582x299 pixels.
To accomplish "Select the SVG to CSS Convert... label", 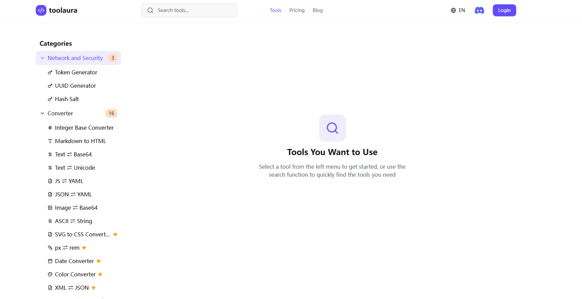I will (x=83, y=234).
